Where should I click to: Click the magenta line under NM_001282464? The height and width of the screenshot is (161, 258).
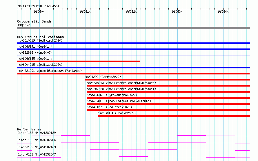pos(133,143)
